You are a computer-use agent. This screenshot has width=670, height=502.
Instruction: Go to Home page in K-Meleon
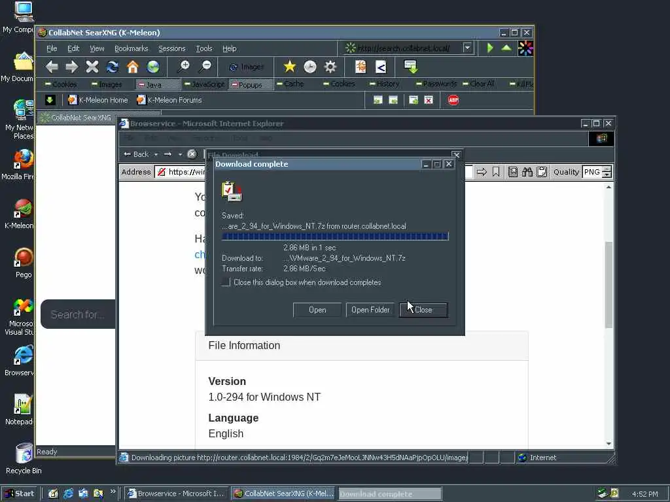[133, 67]
